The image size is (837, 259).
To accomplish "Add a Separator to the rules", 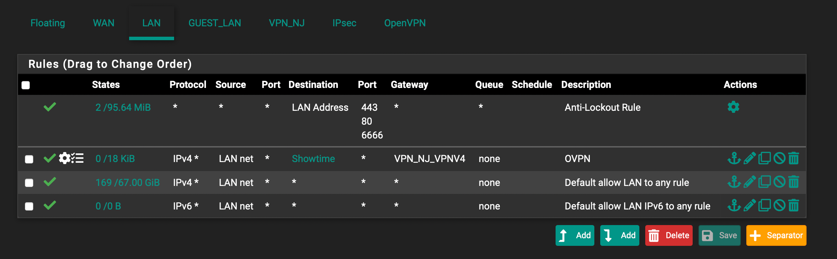I will point(776,235).
